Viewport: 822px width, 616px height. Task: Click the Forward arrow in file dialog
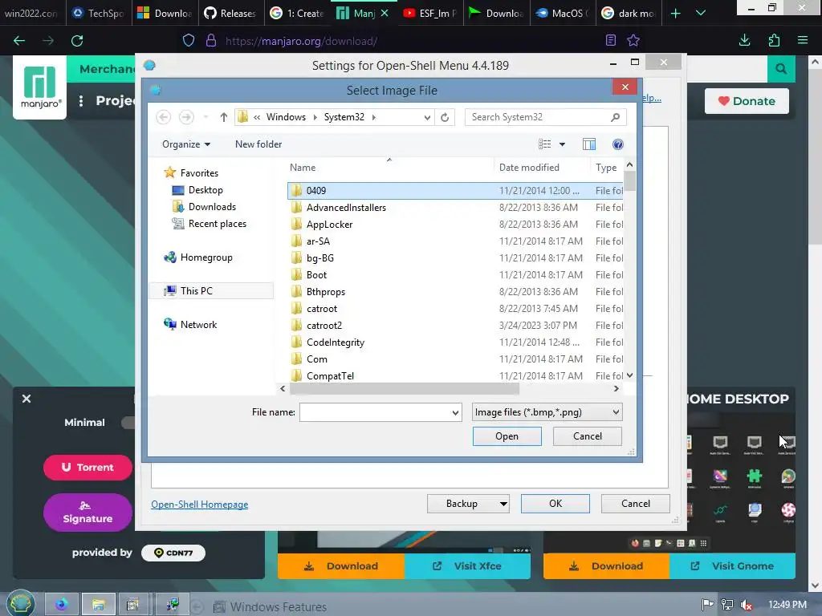(x=186, y=117)
